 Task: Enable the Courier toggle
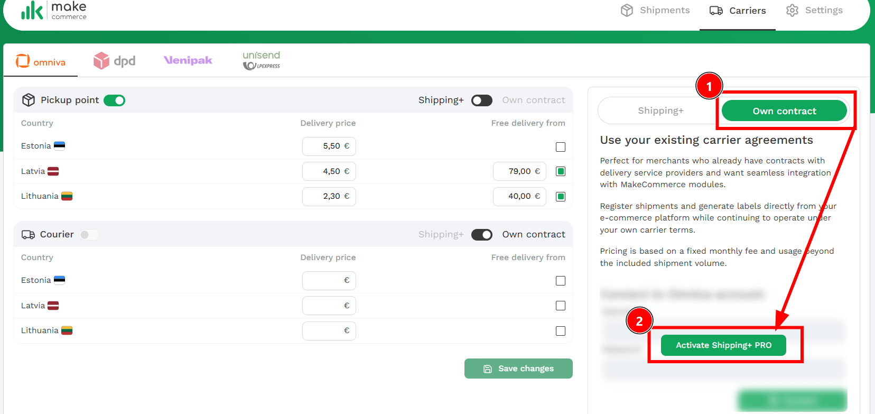(x=89, y=235)
